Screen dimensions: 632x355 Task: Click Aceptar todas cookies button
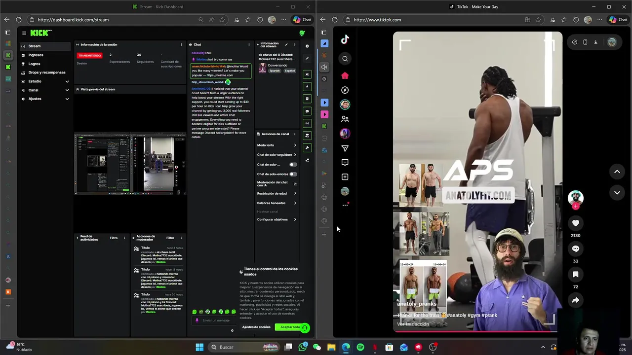tap(290, 327)
